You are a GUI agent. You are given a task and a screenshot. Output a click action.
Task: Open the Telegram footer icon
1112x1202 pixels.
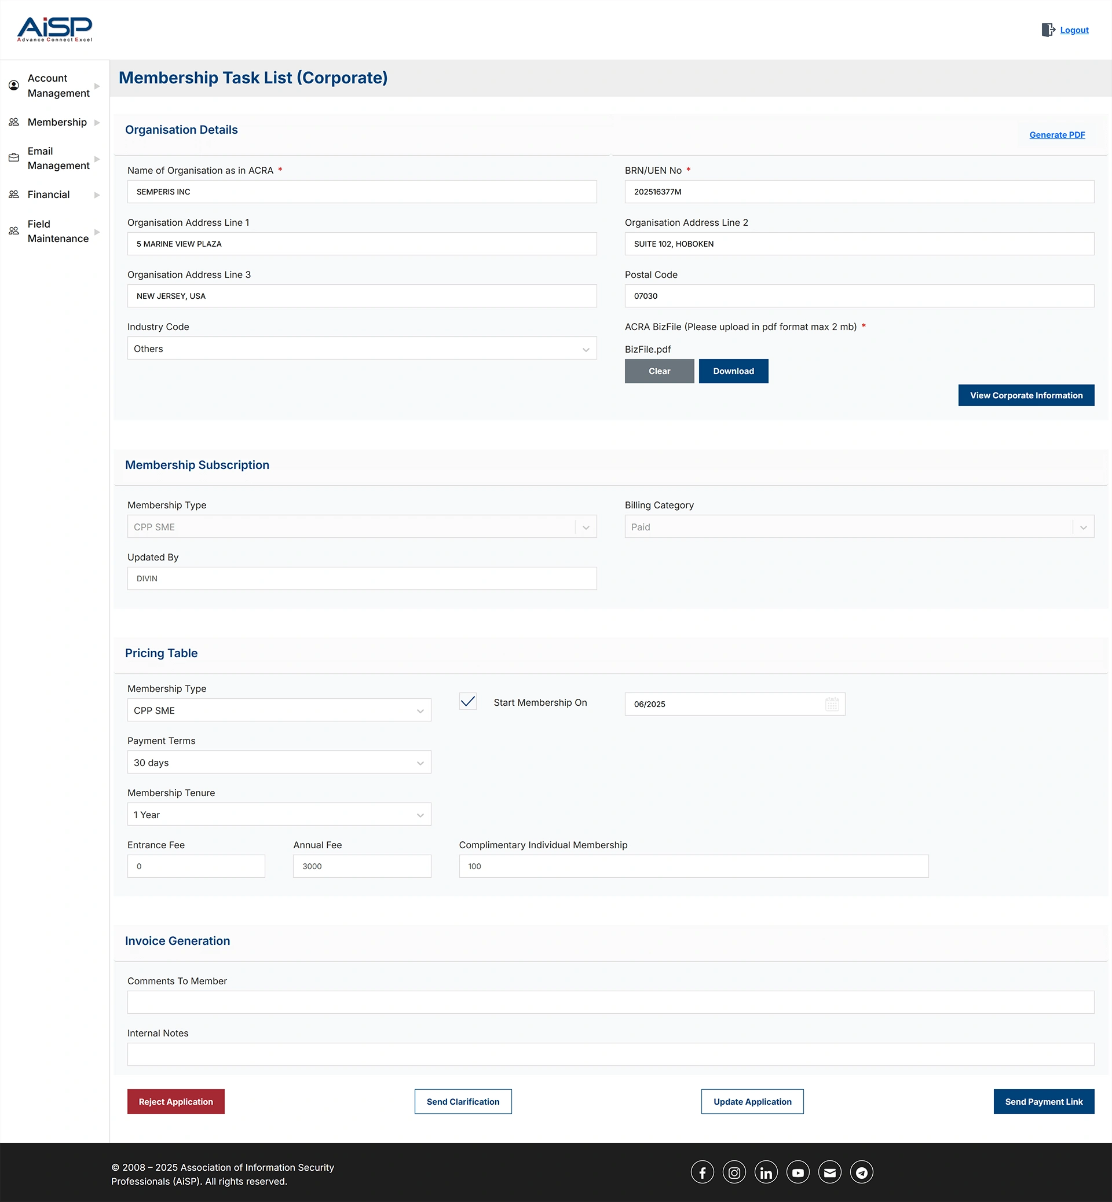[x=862, y=1172]
